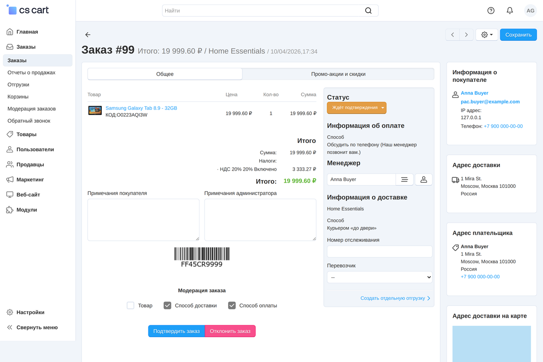The height and width of the screenshot is (362, 543).
Task: Open the AG user avatar menu
Action: pos(530,11)
